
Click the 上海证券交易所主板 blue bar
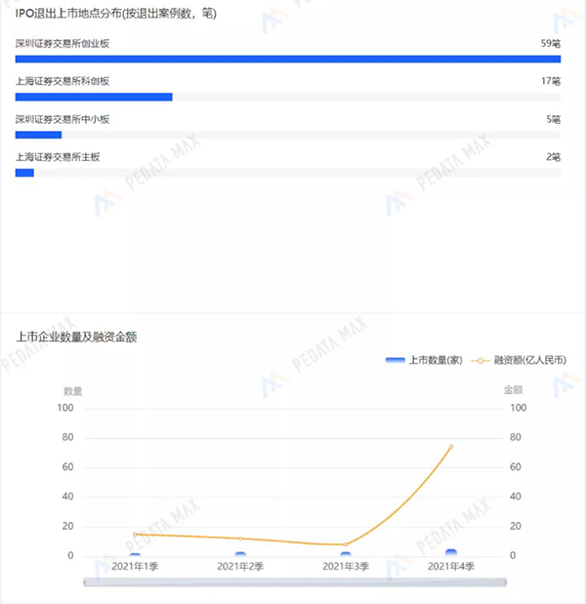24,173
